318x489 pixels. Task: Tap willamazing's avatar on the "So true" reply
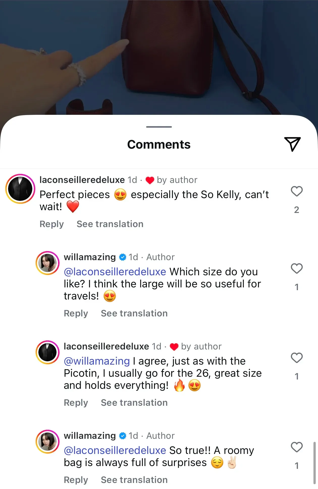[x=48, y=442]
